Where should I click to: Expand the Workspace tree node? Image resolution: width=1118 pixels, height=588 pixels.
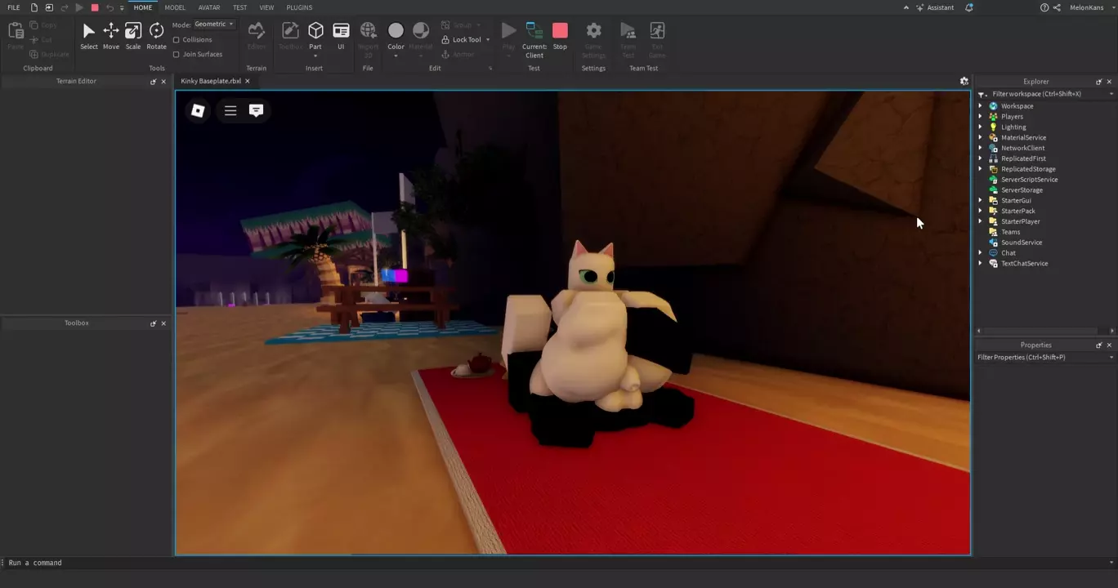(x=981, y=106)
